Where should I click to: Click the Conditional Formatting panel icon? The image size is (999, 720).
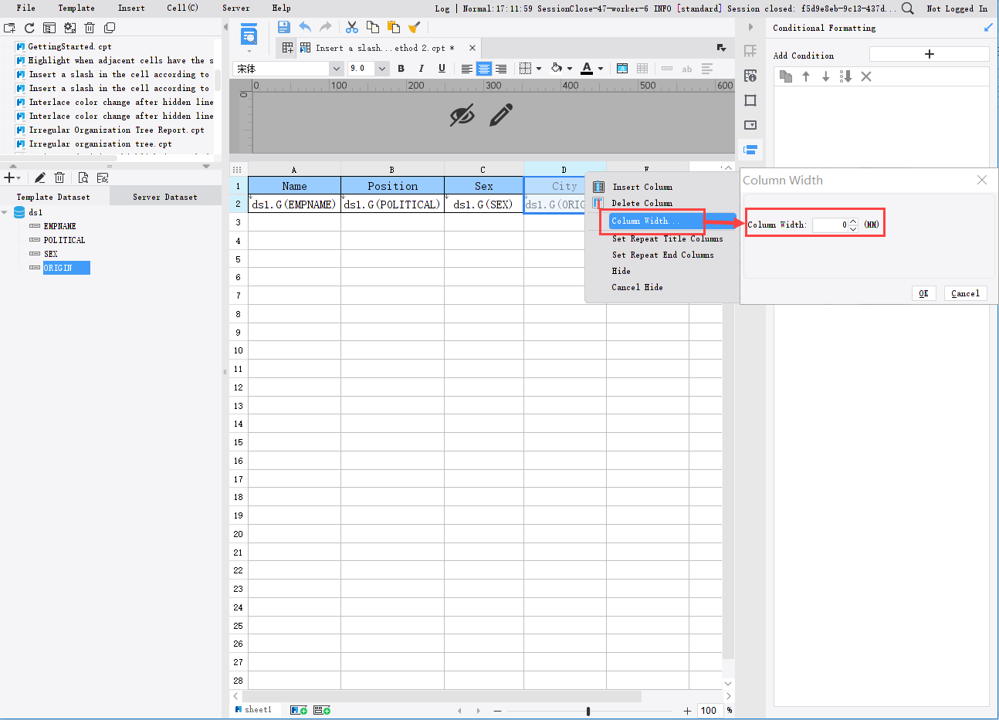coord(750,149)
